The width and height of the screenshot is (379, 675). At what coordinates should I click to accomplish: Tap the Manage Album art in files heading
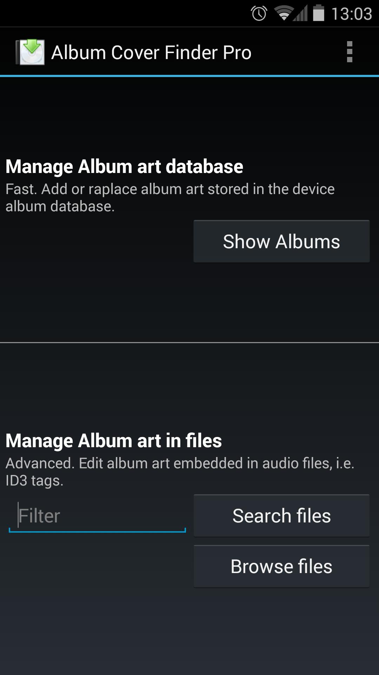coord(114,441)
